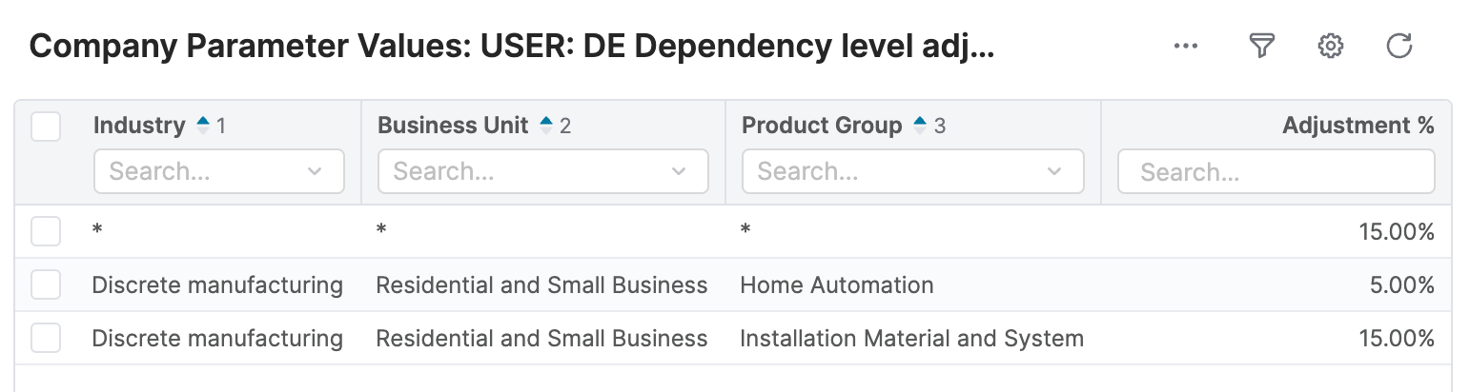Viewport: 1470px width, 392px height.
Task: Click the Adjustment % column header
Action: click(1358, 126)
